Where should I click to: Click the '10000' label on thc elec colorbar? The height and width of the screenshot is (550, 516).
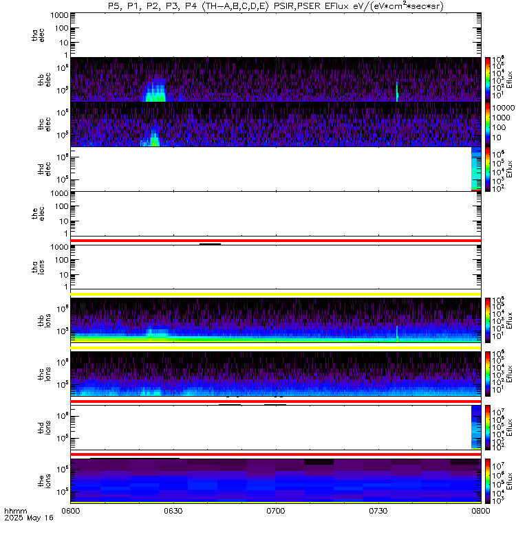point(504,108)
